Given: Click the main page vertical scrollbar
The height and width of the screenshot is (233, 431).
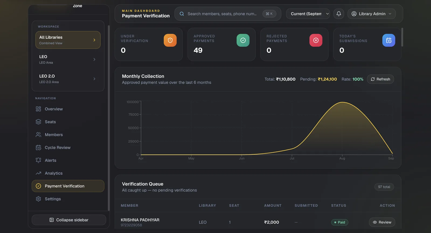Looking at the screenshot, I should click(x=402, y=37).
